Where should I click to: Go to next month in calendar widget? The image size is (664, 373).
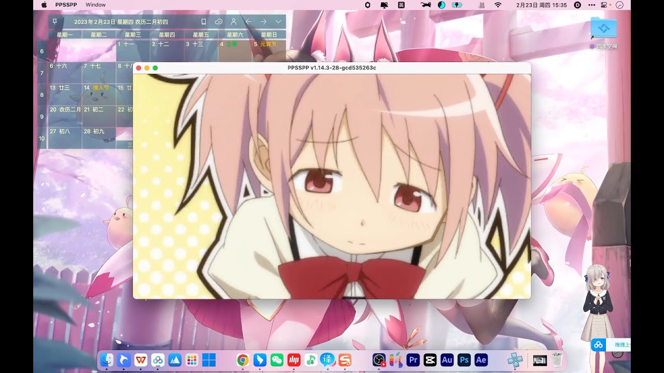(x=264, y=22)
